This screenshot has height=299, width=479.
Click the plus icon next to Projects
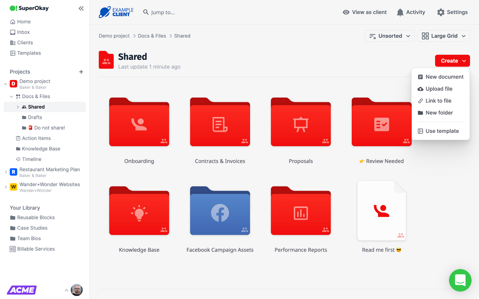[x=81, y=72]
